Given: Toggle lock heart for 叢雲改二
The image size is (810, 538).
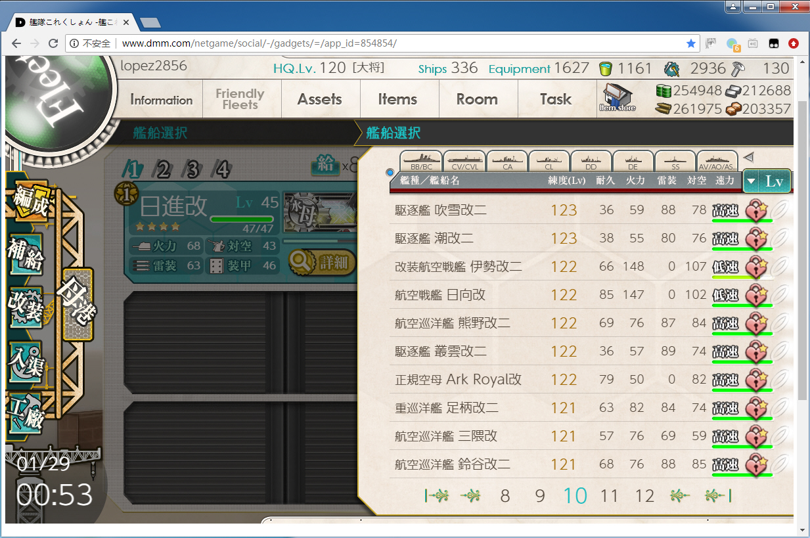Looking at the screenshot, I should point(757,352).
